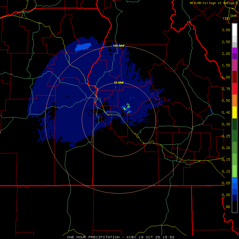The width and height of the screenshot is (239, 239).
Task: Click the "0.05" legend value
Action: 226,183
